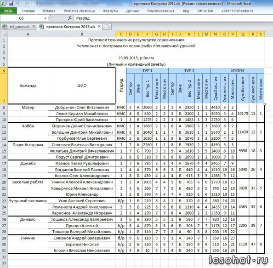Select team cell Веселые ребята
Screen dimensions: 273x268
[28, 182]
